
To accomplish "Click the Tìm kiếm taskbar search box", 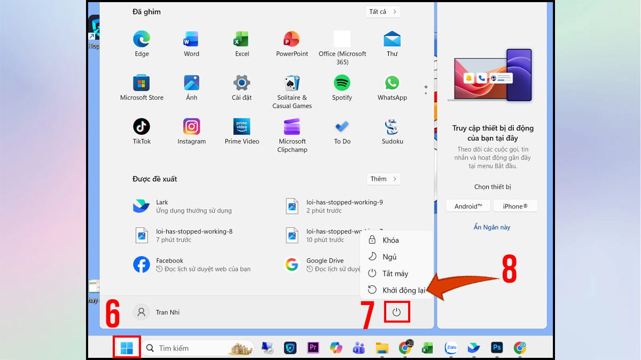I will [192, 348].
